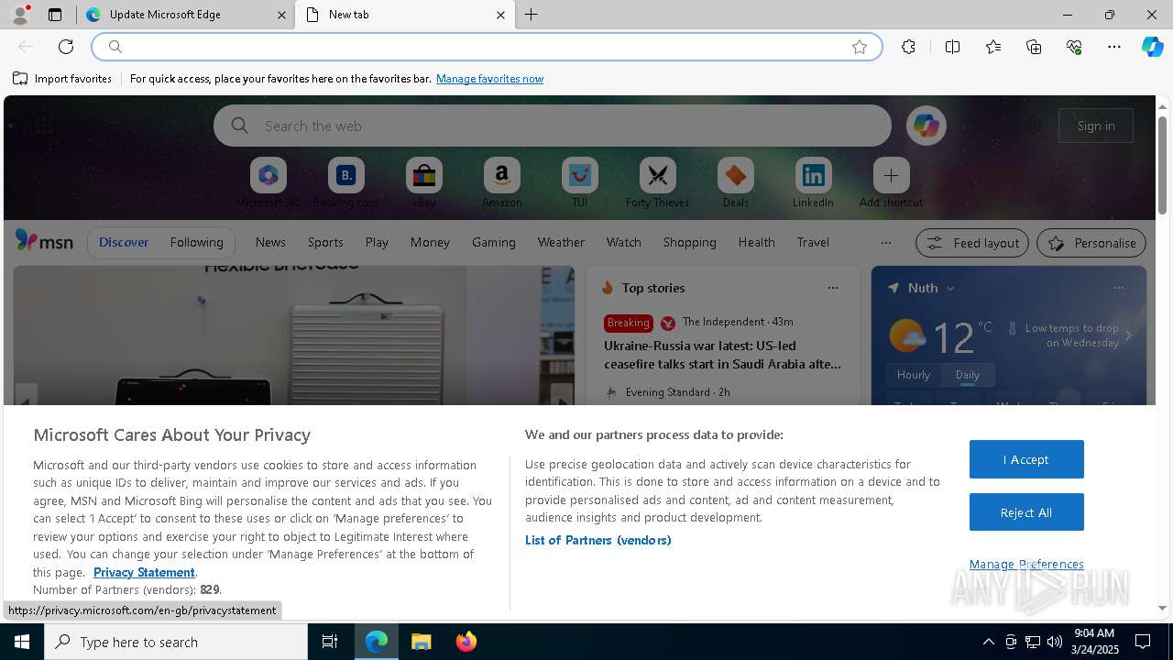The image size is (1173, 660).
Task: Expand Top stories options ellipsis
Action: [832, 288]
